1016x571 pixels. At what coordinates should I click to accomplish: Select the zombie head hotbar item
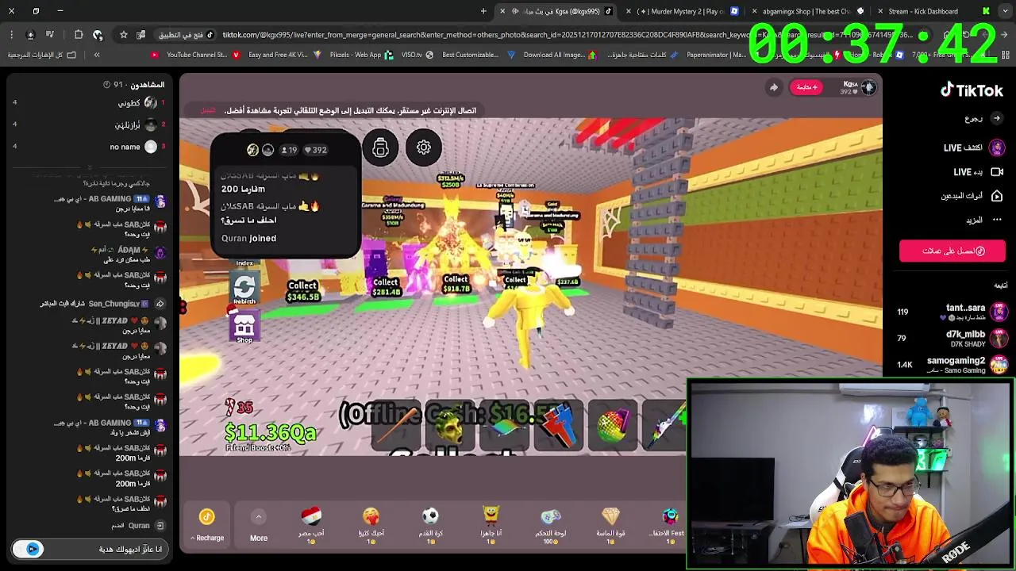pyautogui.click(x=449, y=427)
